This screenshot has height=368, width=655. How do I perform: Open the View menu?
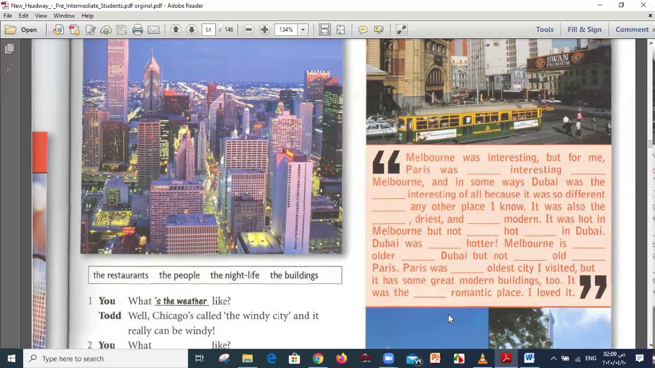(41, 16)
